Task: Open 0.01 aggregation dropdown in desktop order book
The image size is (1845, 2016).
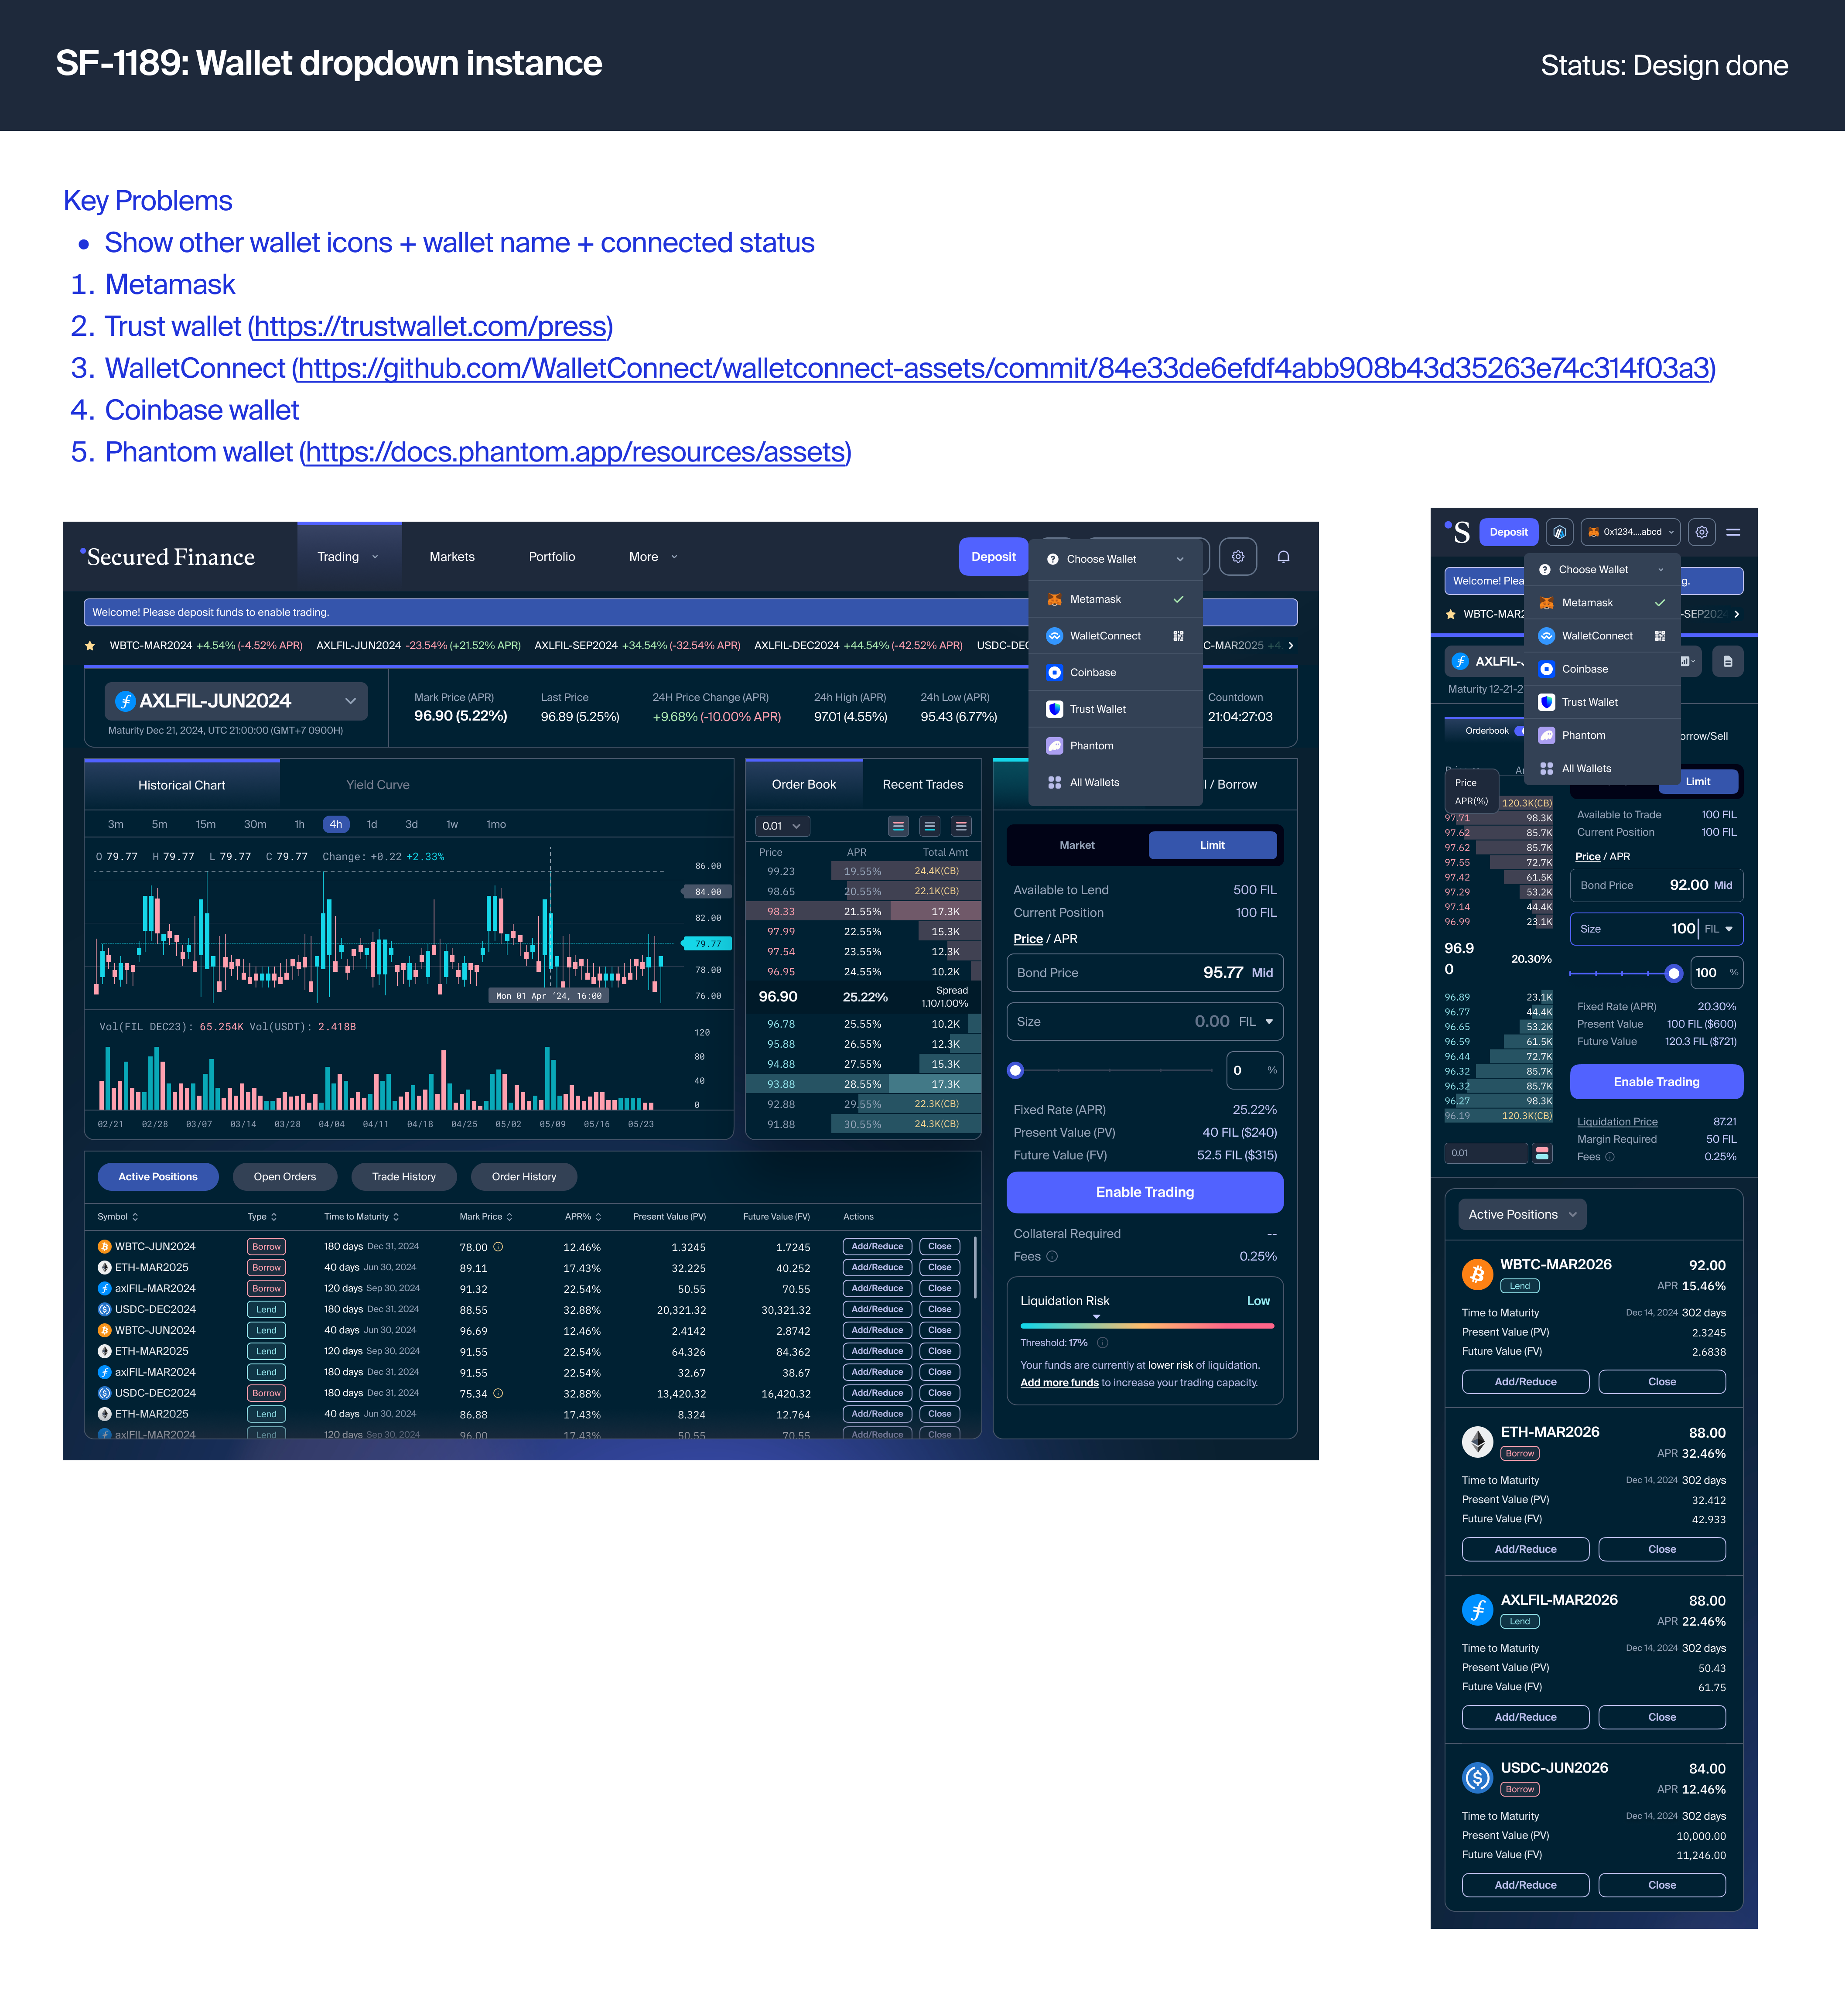Action: click(782, 826)
